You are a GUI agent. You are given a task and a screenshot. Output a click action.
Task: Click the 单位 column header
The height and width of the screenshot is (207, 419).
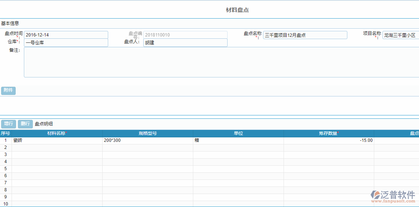tap(238, 133)
